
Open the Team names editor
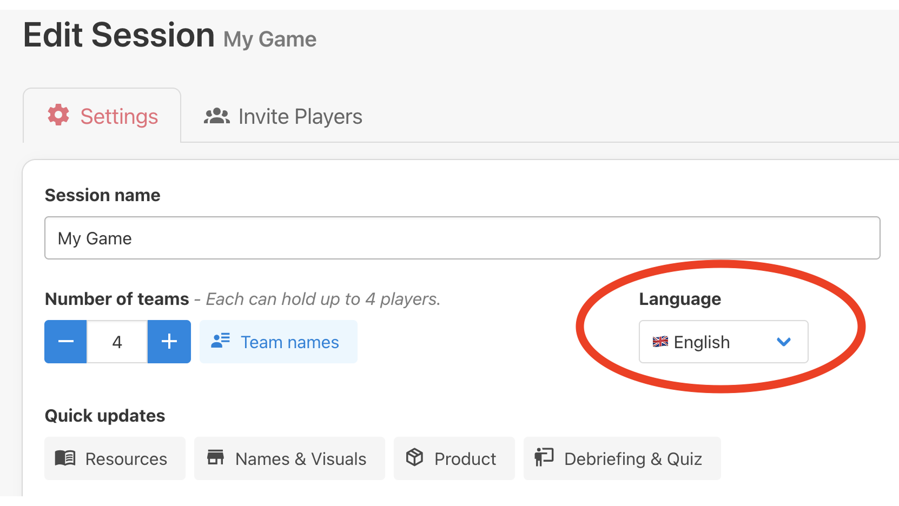click(x=279, y=342)
